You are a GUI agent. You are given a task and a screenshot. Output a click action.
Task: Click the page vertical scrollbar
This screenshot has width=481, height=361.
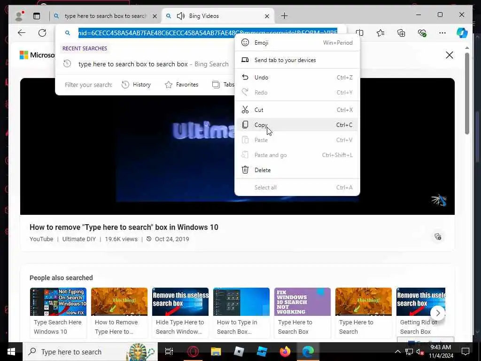coord(467,94)
